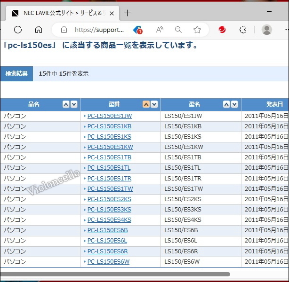Screen dimensions: 289x282
Task: Open the Extensions puzzle icon
Action: coord(243,30)
